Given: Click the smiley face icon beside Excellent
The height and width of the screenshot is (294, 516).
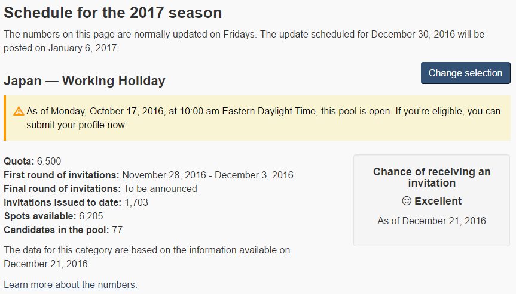Looking at the screenshot, I should [x=407, y=201].
